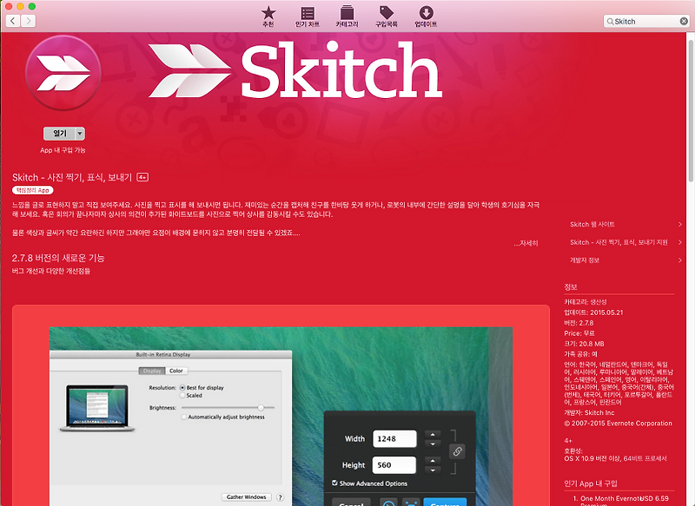695x506 pixels.
Task: Open the Skitch 지원 support link
Action: [619, 242]
